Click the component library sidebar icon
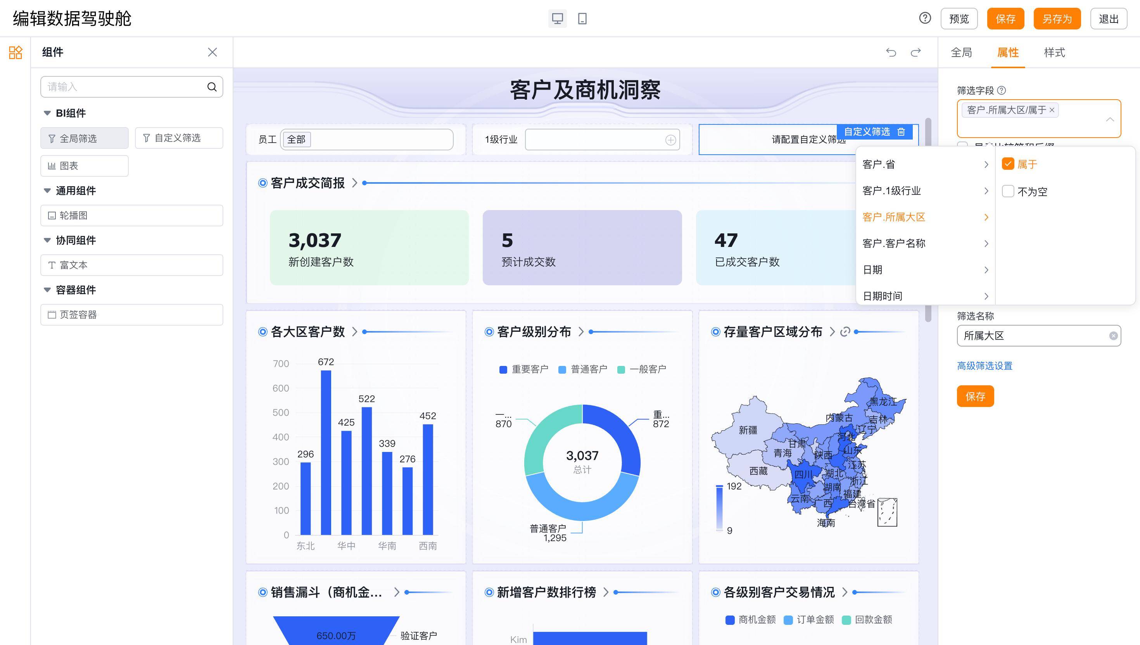This screenshot has height=645, width=1140. click(16, 52)
